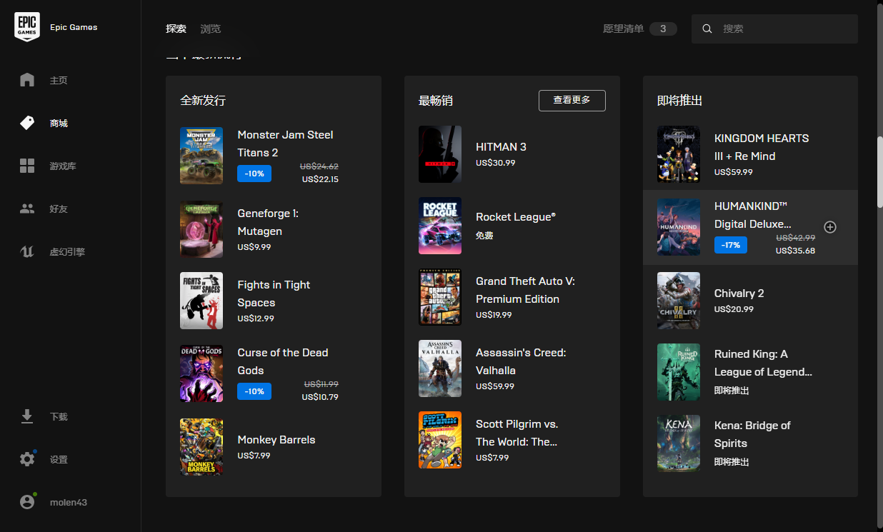Open Chivalry 2 cover thumbnail

(679, 301)
